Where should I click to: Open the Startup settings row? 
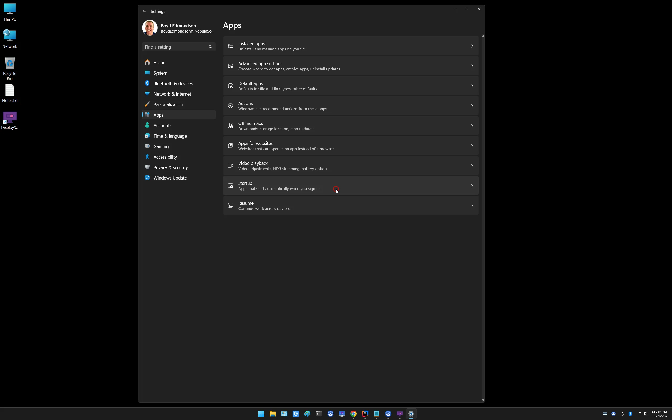point(350,186)
